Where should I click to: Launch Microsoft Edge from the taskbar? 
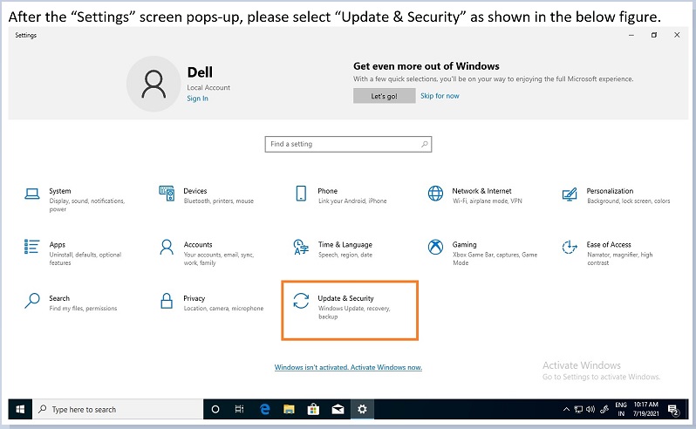point(265,410)
